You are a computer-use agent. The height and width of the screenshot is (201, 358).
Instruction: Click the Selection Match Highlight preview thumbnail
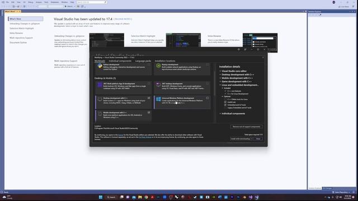(x=183, y=40)
